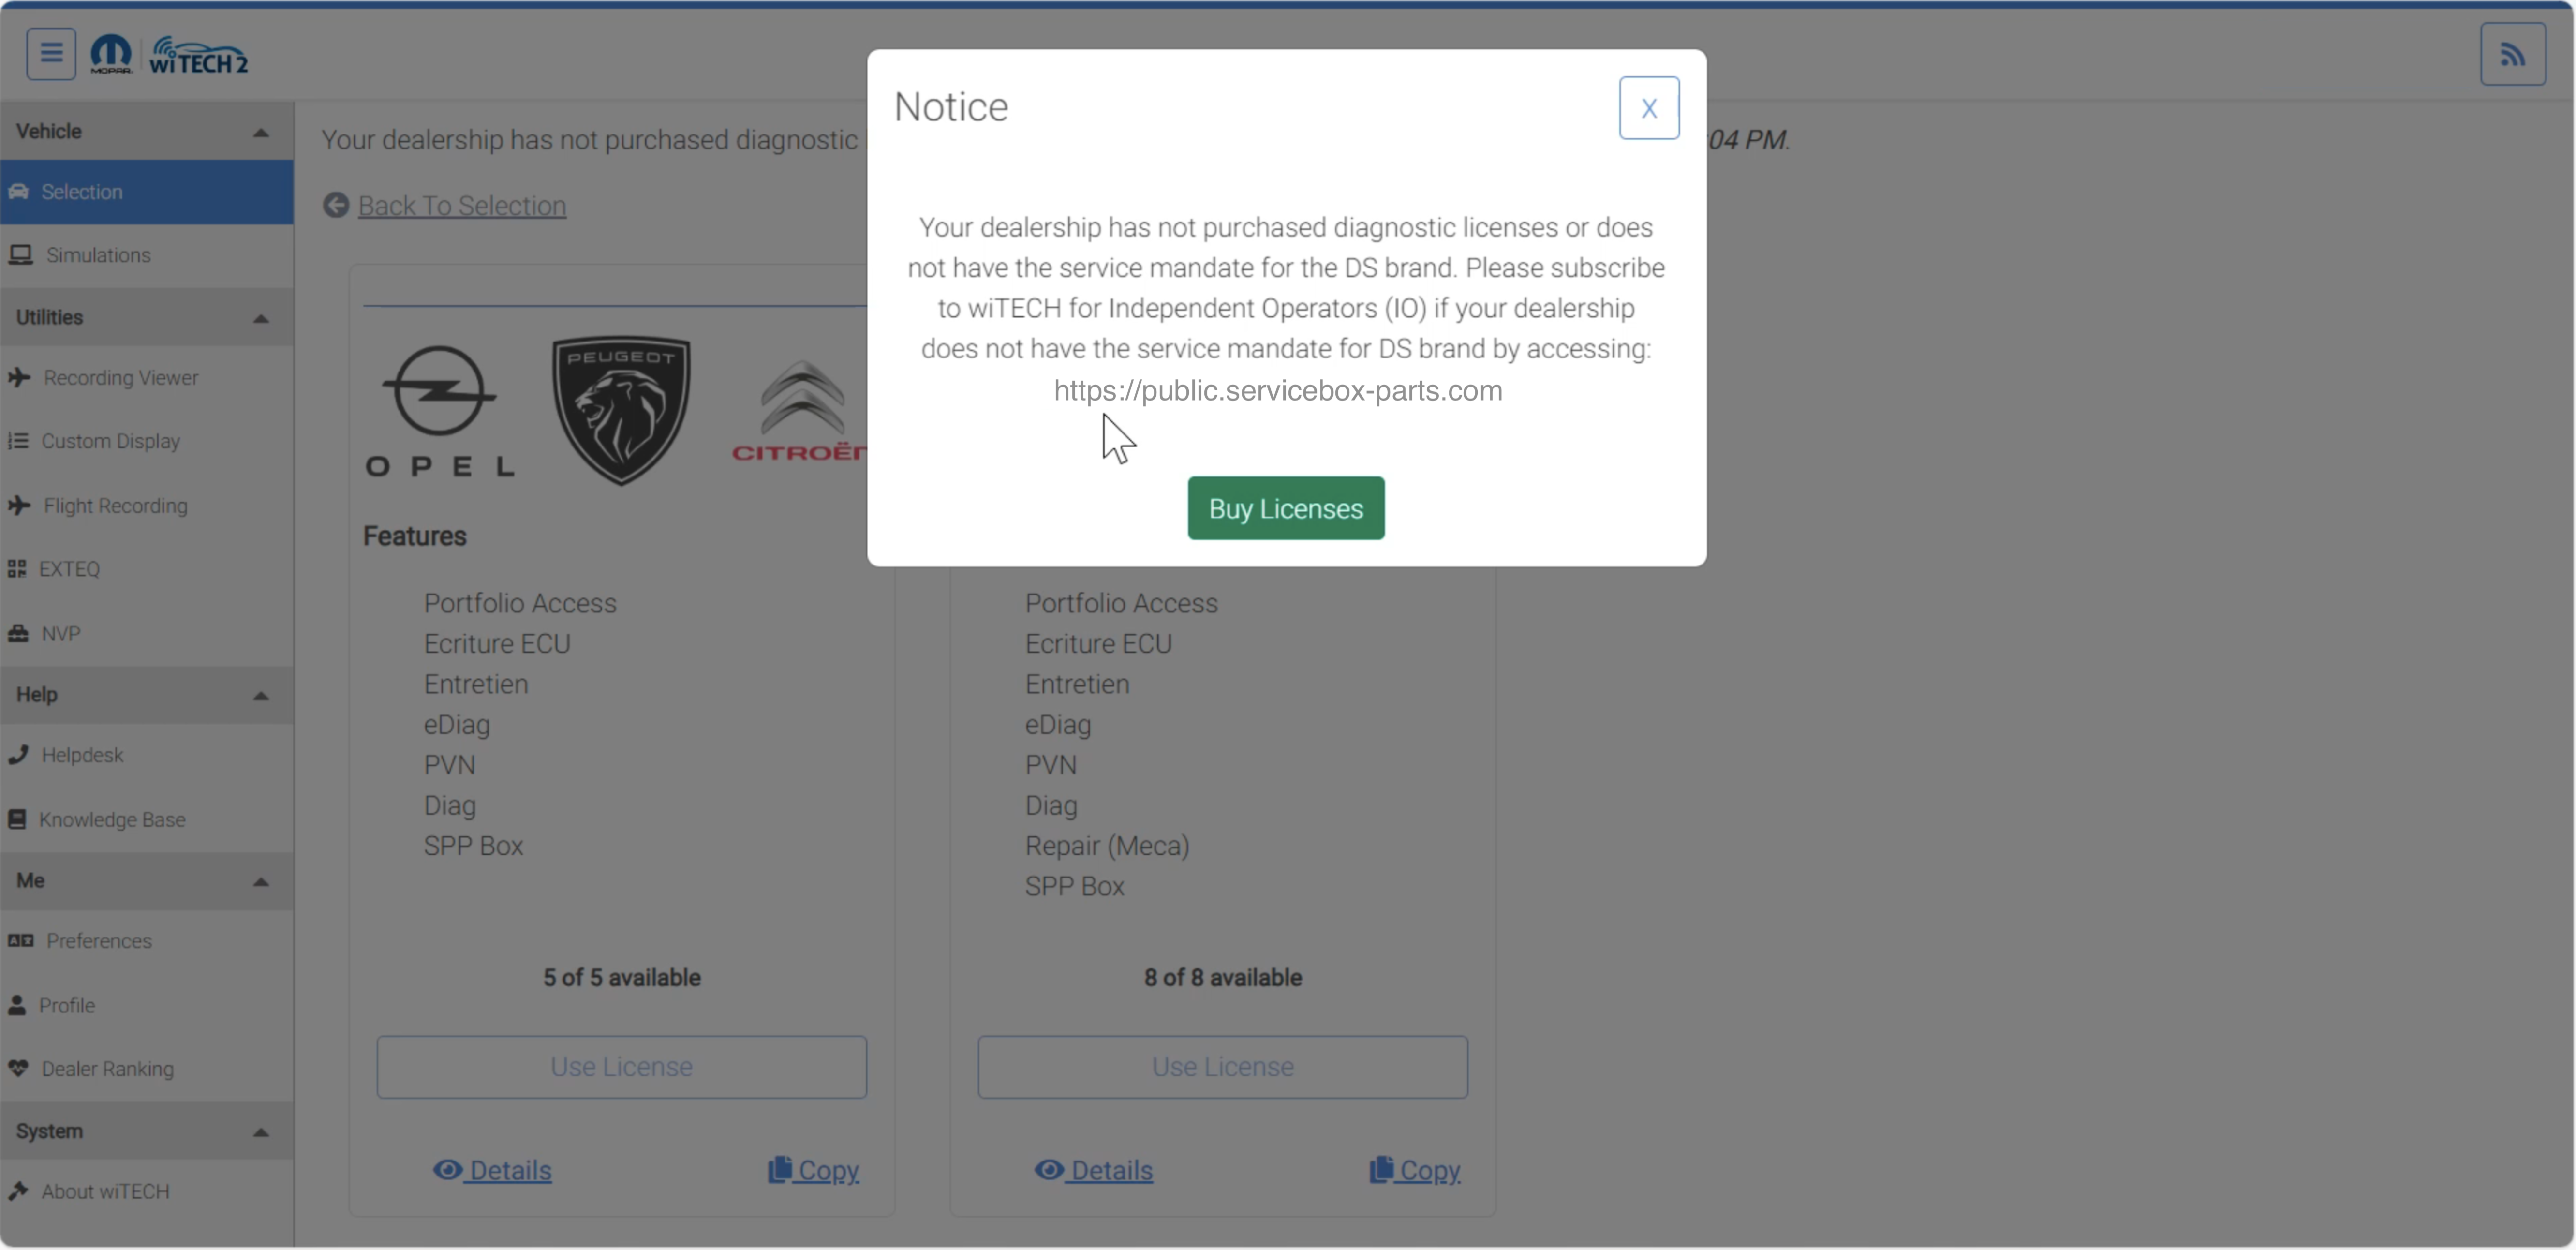Click the 'Repair (Meca)' feature text

pyautogui.click(x=1107, y=846)
